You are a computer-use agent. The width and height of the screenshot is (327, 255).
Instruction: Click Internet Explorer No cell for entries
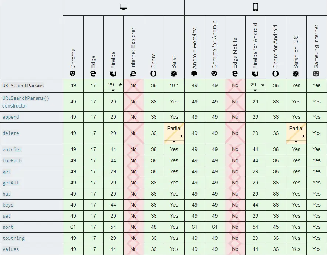pos(134,149)
